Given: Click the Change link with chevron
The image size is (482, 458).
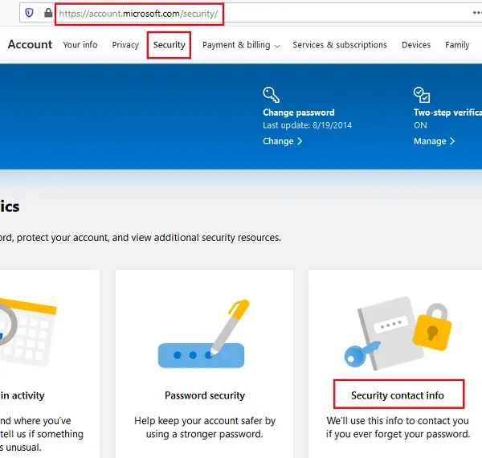Looking at the screenshot, I should [x=283, y=141].
